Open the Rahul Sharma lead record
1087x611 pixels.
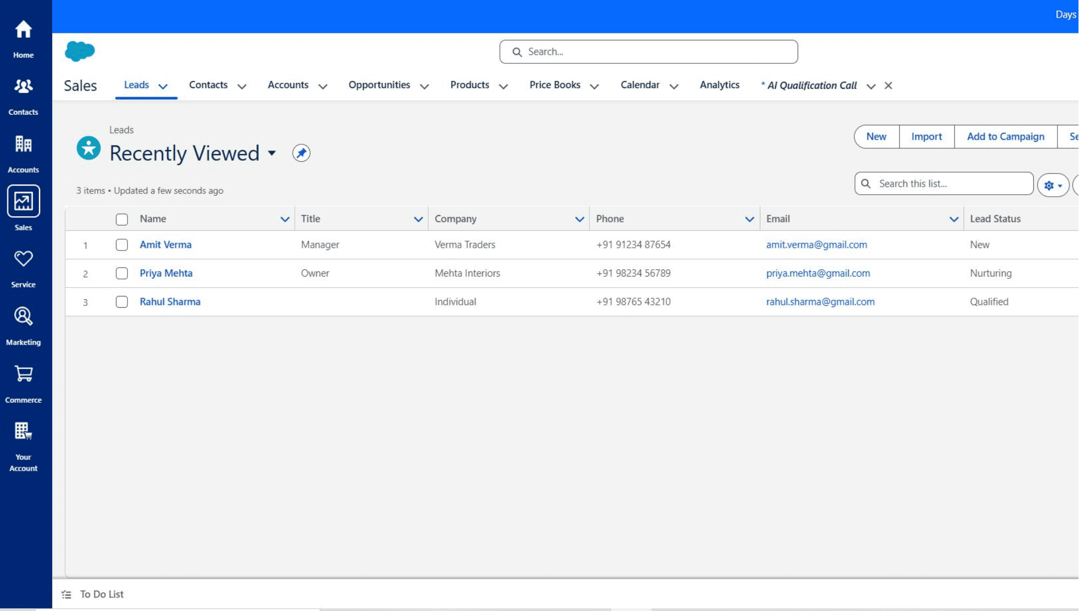[x=170, y=302]
